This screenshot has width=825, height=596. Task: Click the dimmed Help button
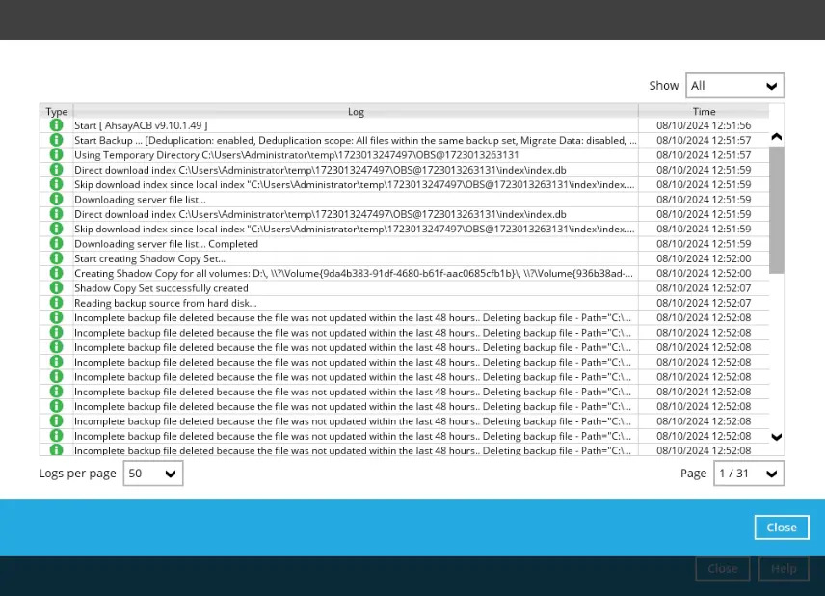783,569
